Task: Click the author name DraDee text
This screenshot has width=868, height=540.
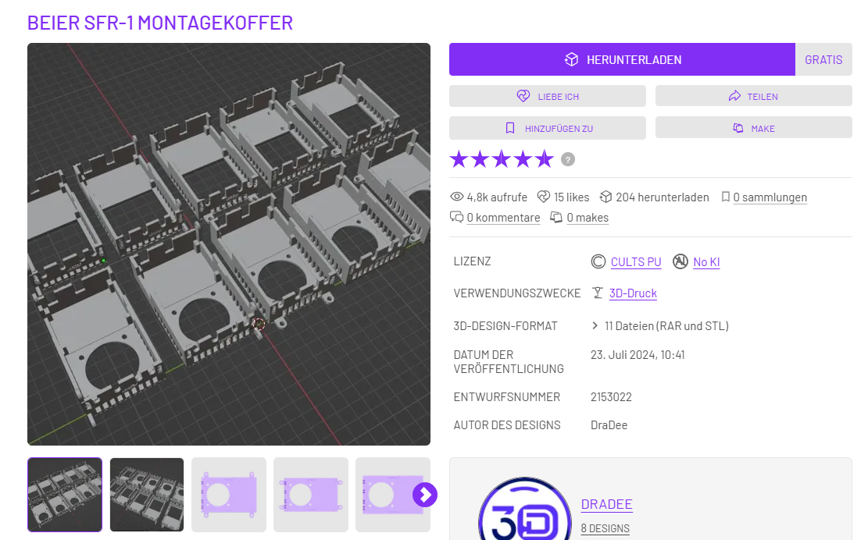Action: click(609, 425)
